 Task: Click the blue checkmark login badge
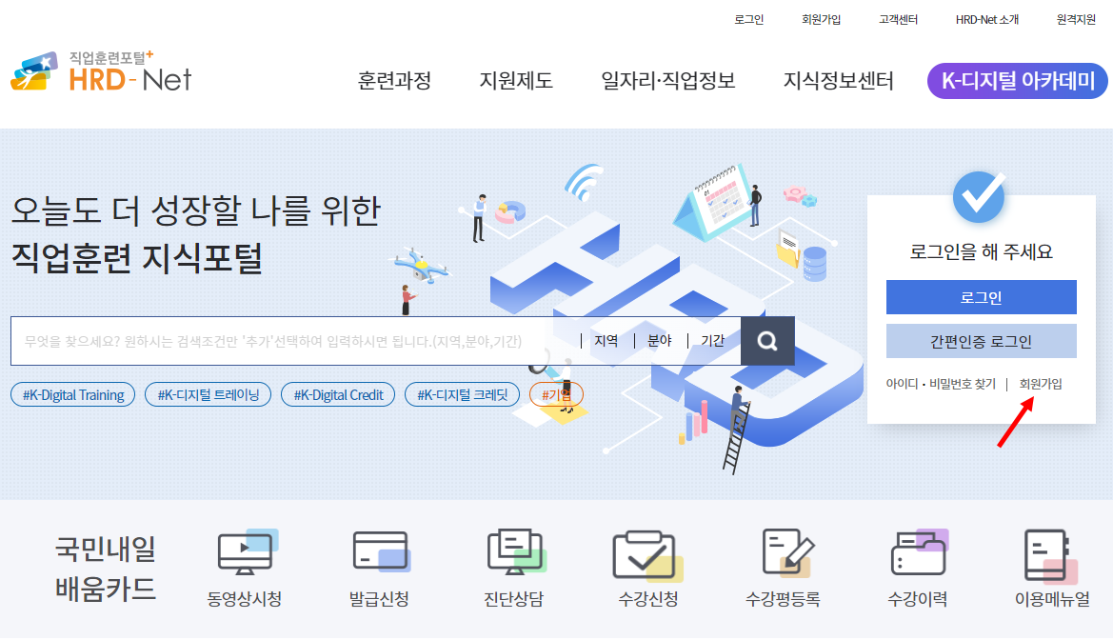[x=979, y=197]
